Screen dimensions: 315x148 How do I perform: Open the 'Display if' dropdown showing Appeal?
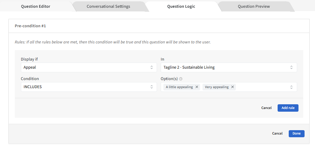pyautogui.click(x=89, y=67)
